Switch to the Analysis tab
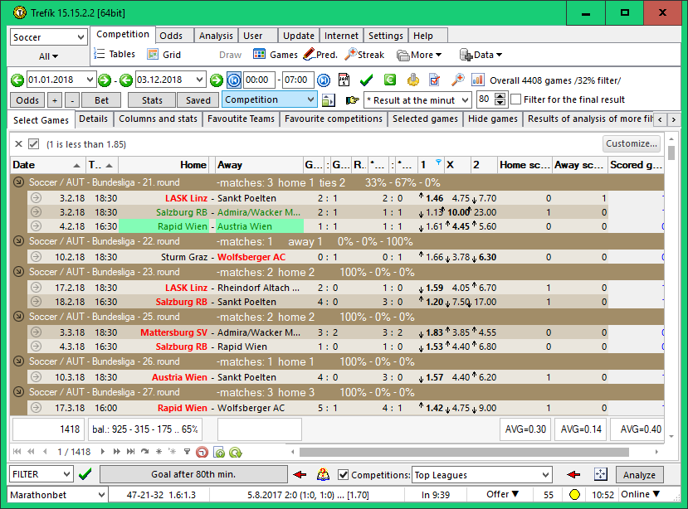This screenshot has width=688, height=509. pos(216,36)
